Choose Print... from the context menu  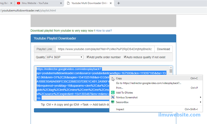tap(156, 88)
